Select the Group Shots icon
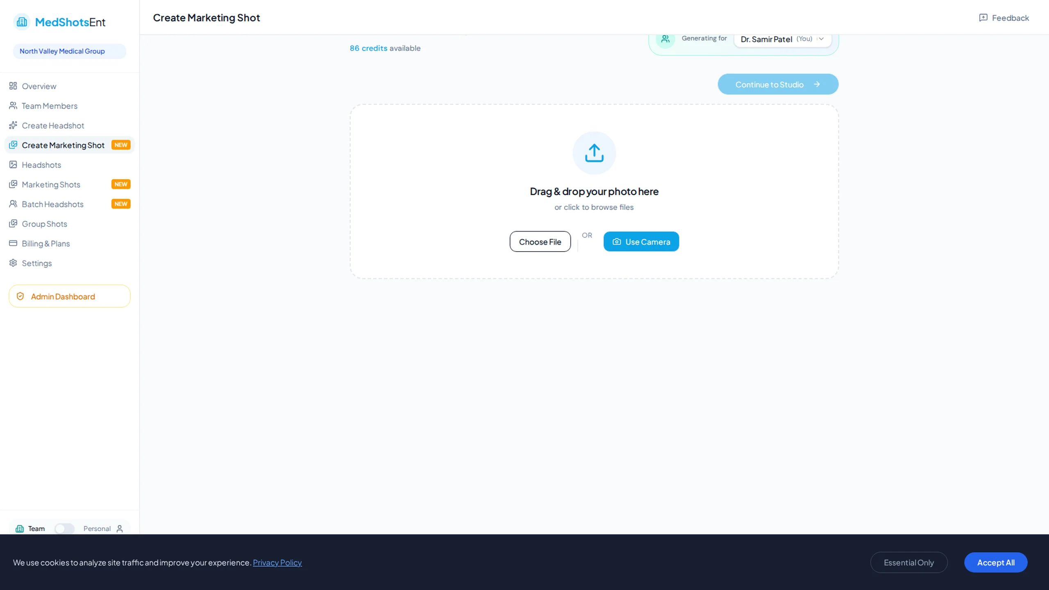The width and height of the screenshot is (1049, 590). tap(14, 224)
